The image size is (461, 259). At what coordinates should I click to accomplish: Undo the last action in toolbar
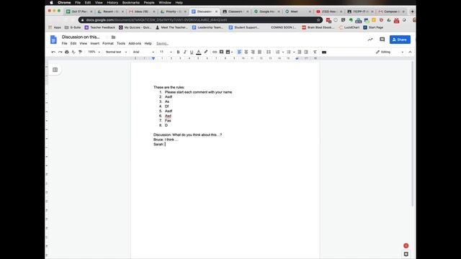[x=53, y=52]
